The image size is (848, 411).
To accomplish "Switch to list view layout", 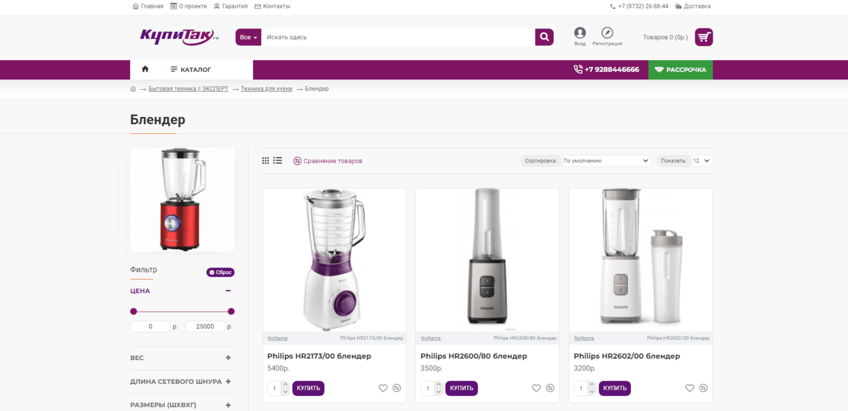I will point(278,161).
